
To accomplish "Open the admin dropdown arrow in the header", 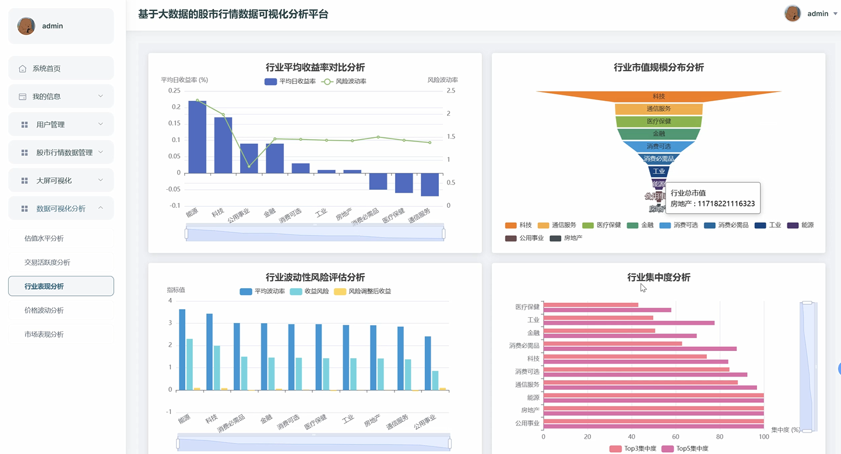I will click(835, 14).
